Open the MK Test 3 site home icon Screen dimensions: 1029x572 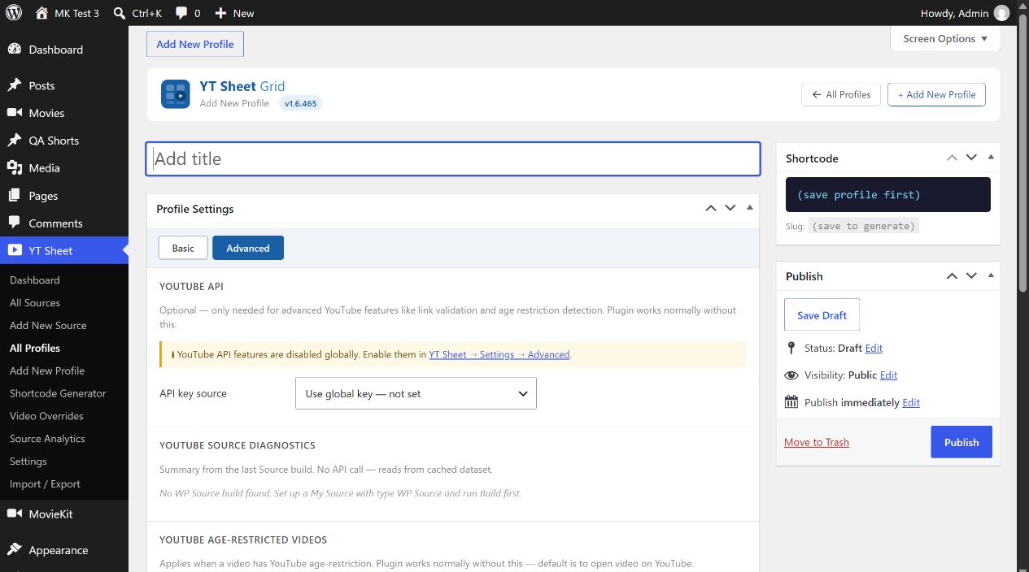pos(41,13)
